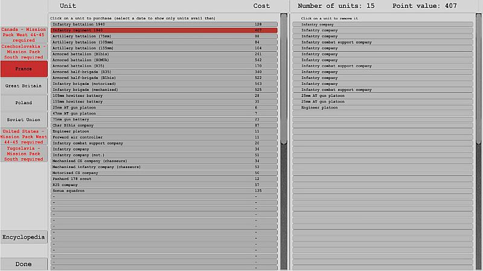
Task: Purchase the highlighted Infantry regiment 1940
Action: (164, 30)
